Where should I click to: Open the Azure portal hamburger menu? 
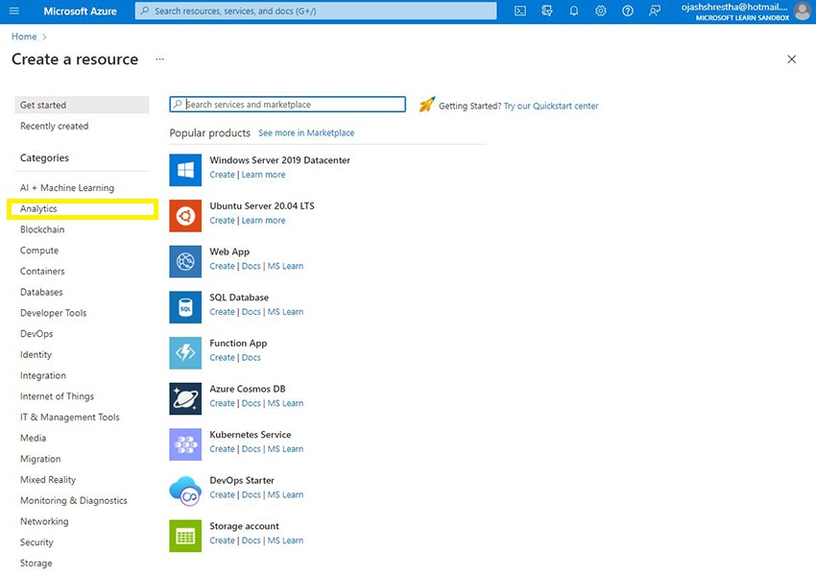(14, 11)
